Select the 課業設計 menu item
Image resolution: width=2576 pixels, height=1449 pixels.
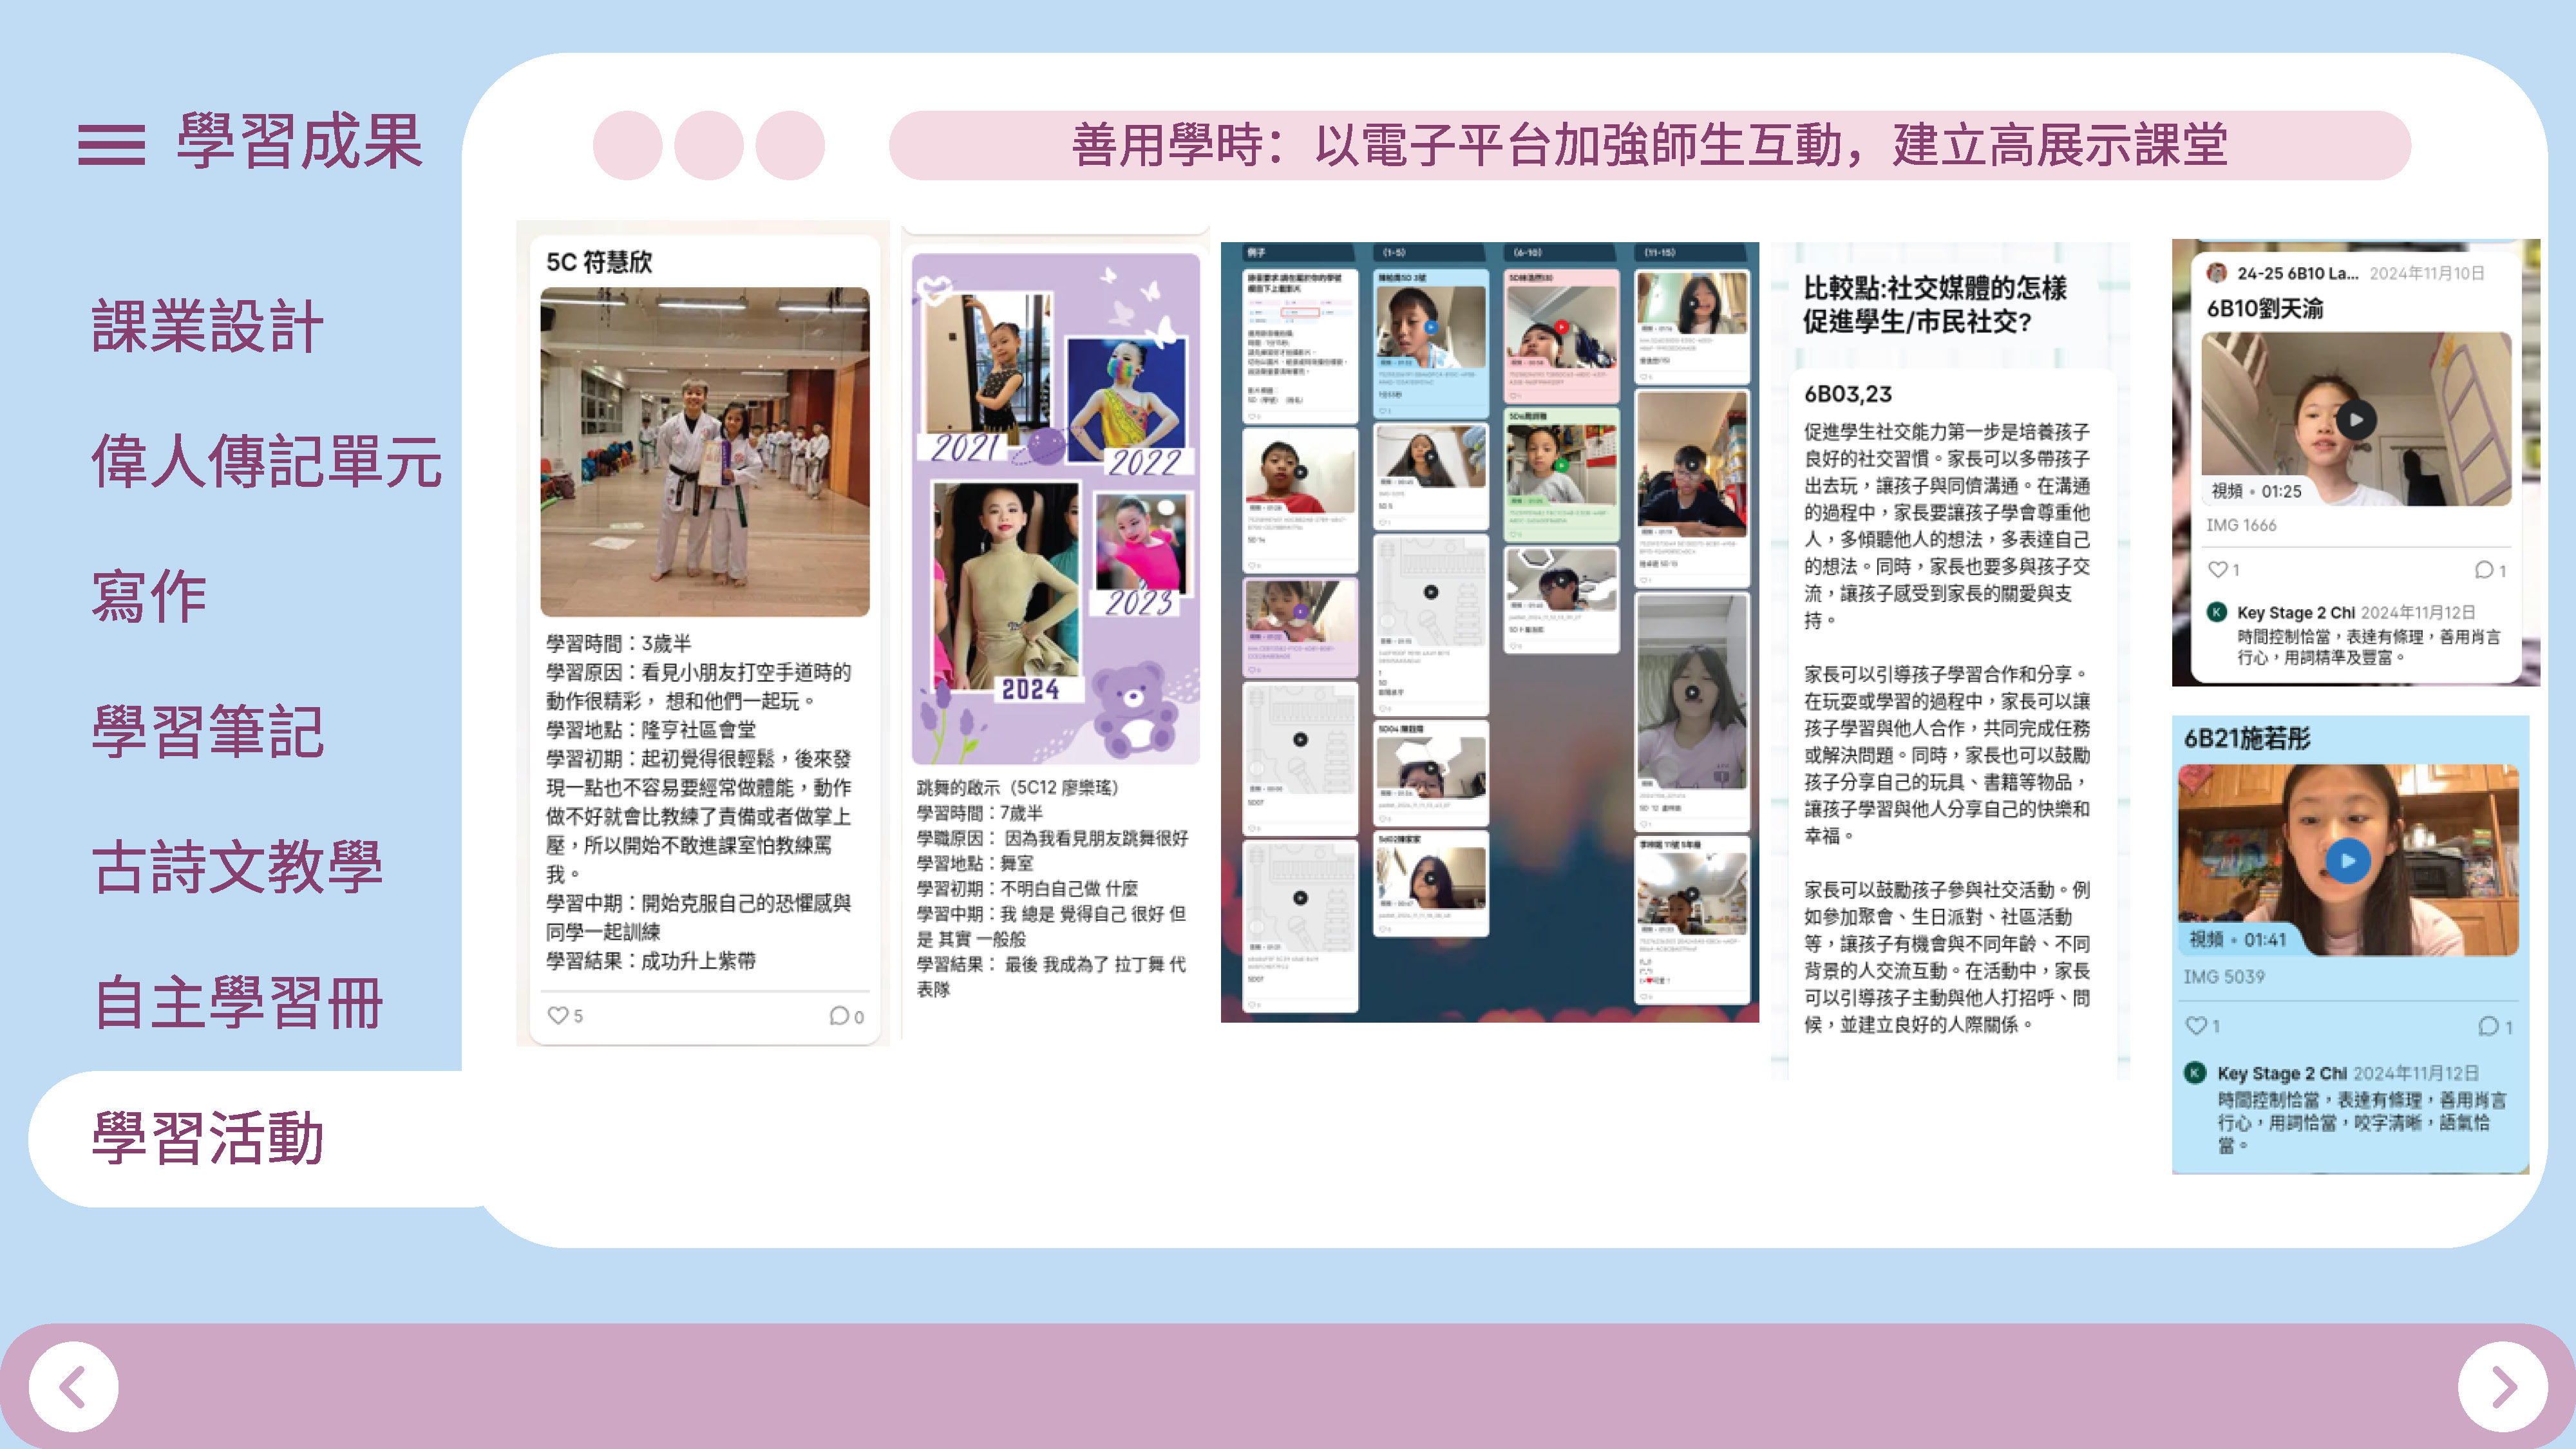[207, 326]
